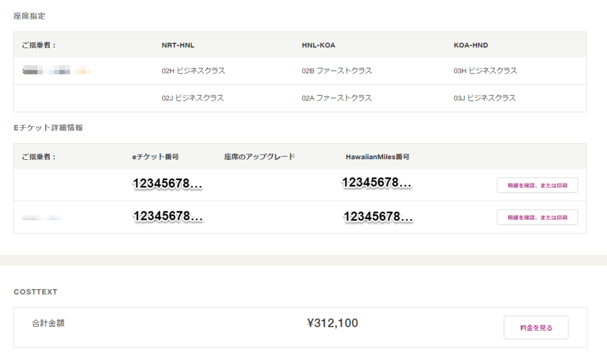607x357 pixels.
Task: Click seat 02J ビジネスクラス
Action: coord(193,98)
